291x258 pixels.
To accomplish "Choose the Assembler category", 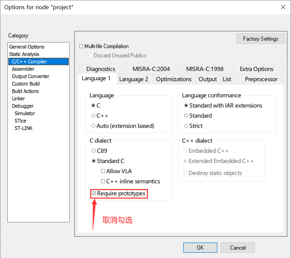I will pos(23,69).
